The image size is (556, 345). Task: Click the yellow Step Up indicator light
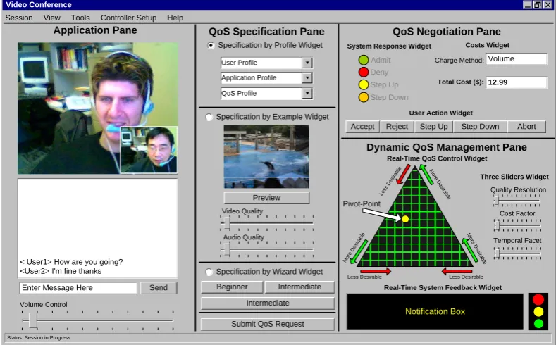pos(364,84)
